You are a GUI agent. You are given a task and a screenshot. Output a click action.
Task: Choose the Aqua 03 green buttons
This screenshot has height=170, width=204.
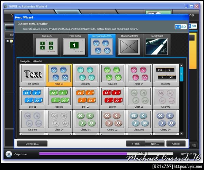[113, 75]
